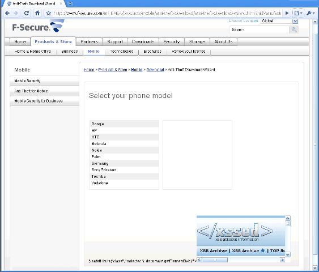Screen dimensions: 319x272
Task: Focus the site Search field
Action: point(260,30)
